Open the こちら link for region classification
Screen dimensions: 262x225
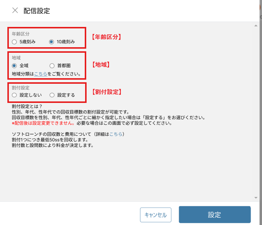tap(41, 74)
